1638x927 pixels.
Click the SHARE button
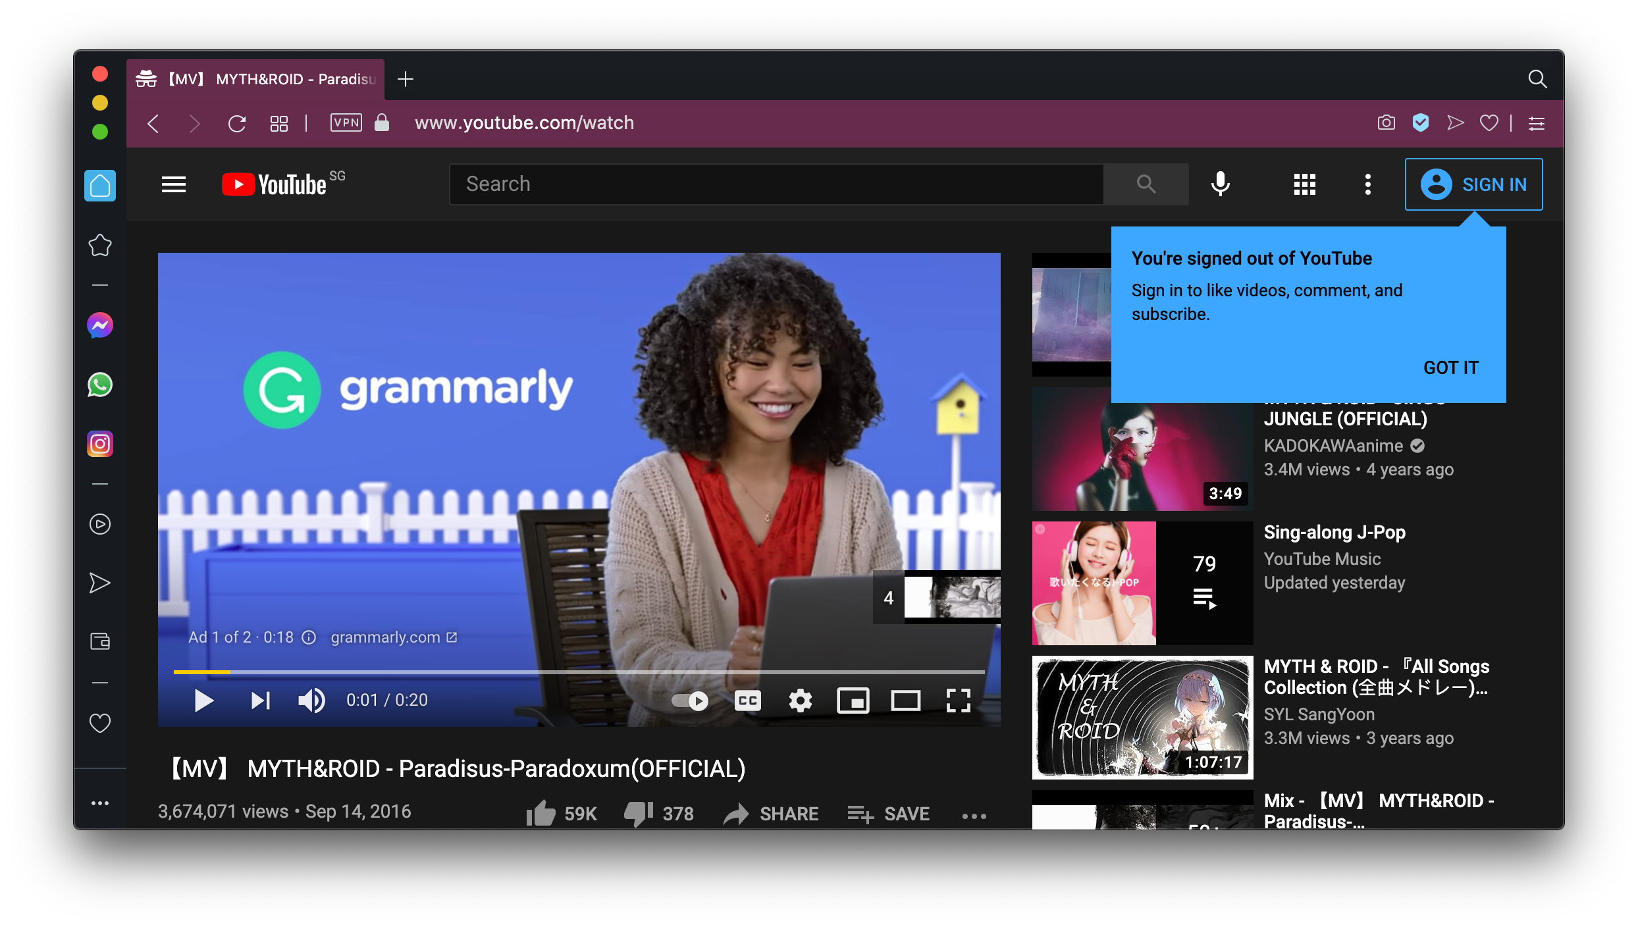pyautogui.click(x=770, y=814)
